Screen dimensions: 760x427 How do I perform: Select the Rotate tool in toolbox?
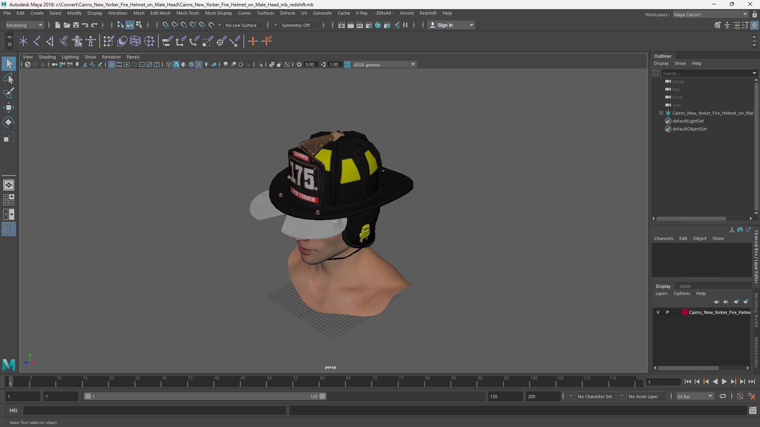9,122
